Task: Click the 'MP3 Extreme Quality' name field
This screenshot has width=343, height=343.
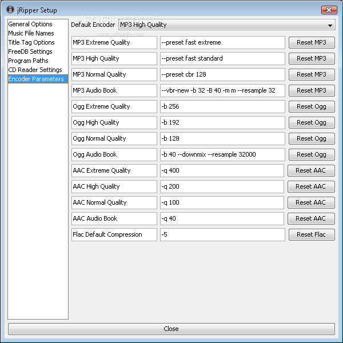Action: [114, 42]
